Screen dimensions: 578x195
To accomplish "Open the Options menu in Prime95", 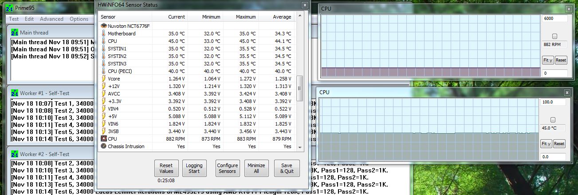I will pos(79,19).
